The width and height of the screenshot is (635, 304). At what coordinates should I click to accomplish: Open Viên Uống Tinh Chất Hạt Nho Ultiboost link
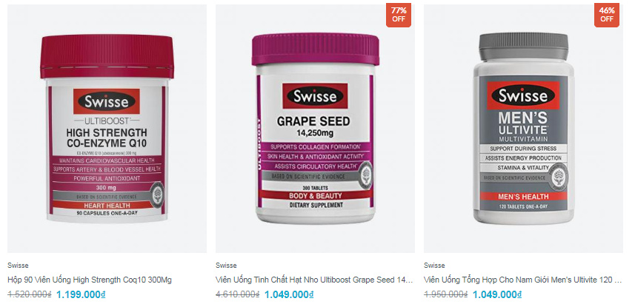tap(314, 280)
